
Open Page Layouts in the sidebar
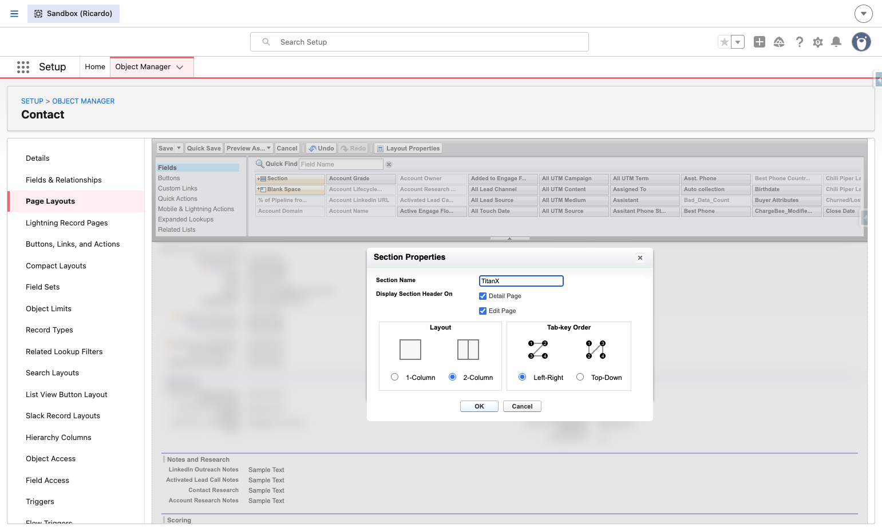(x=76, y=201)
